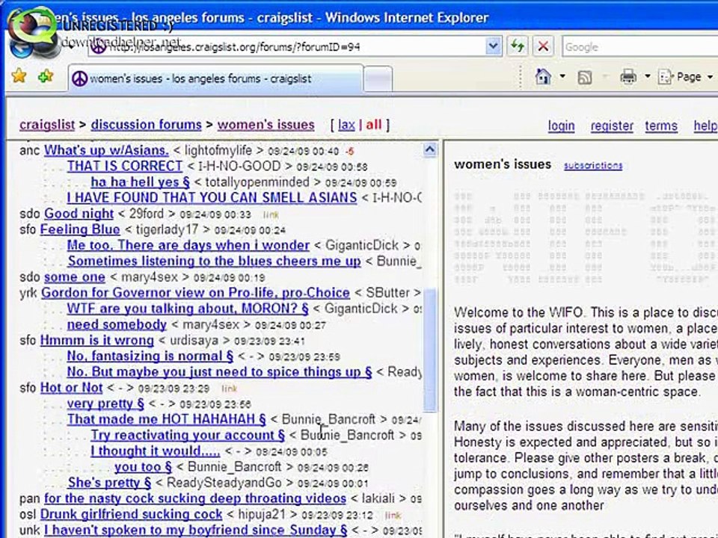Open the Good night thread
The image size is (718, 538).
click(x=79, y=214)
